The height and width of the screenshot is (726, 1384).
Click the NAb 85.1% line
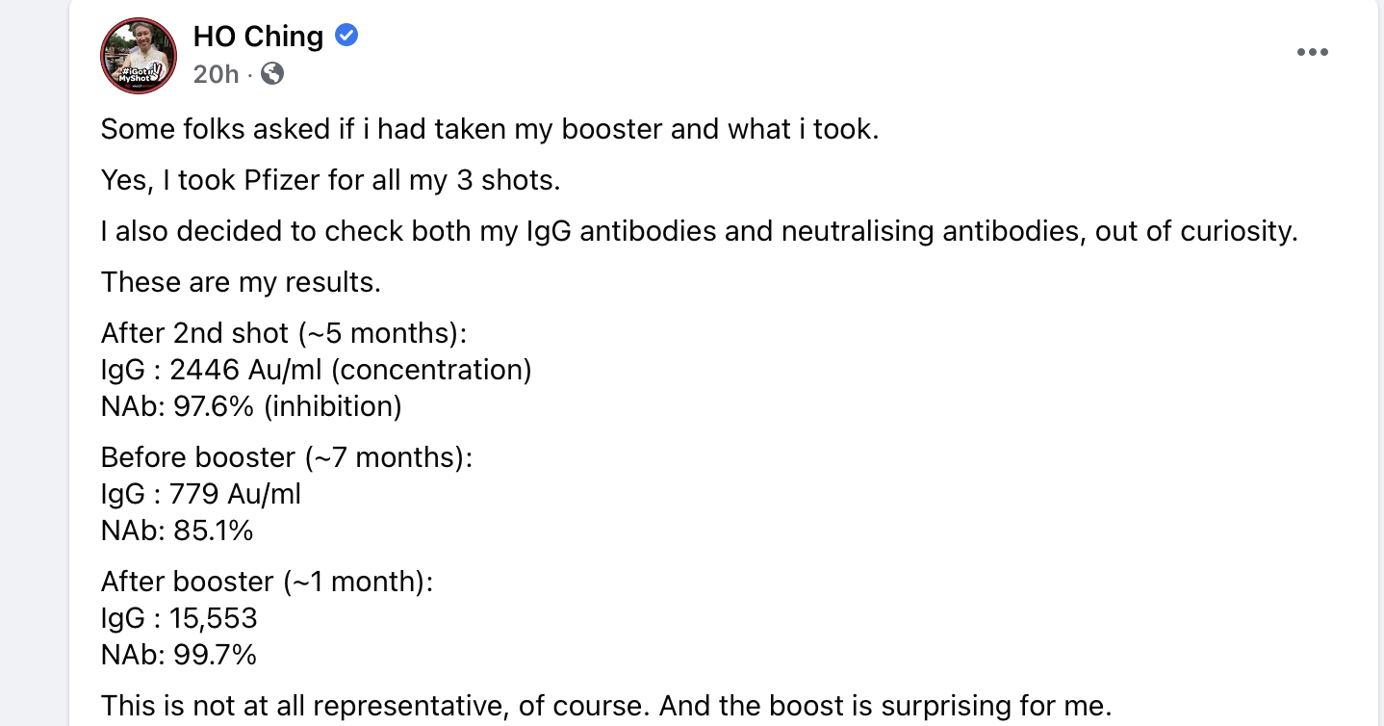(177, 531)
